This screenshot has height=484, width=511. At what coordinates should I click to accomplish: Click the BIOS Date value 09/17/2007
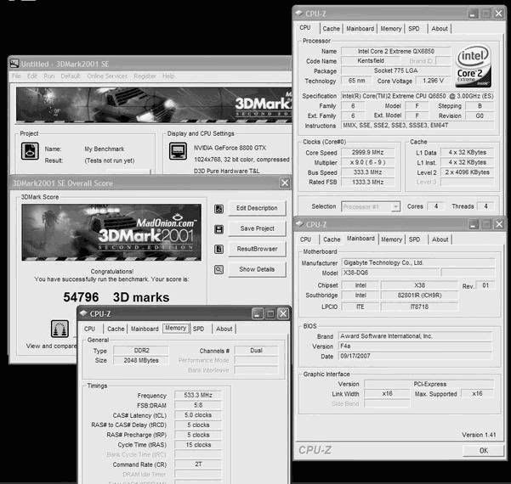(x=415, y=356)
